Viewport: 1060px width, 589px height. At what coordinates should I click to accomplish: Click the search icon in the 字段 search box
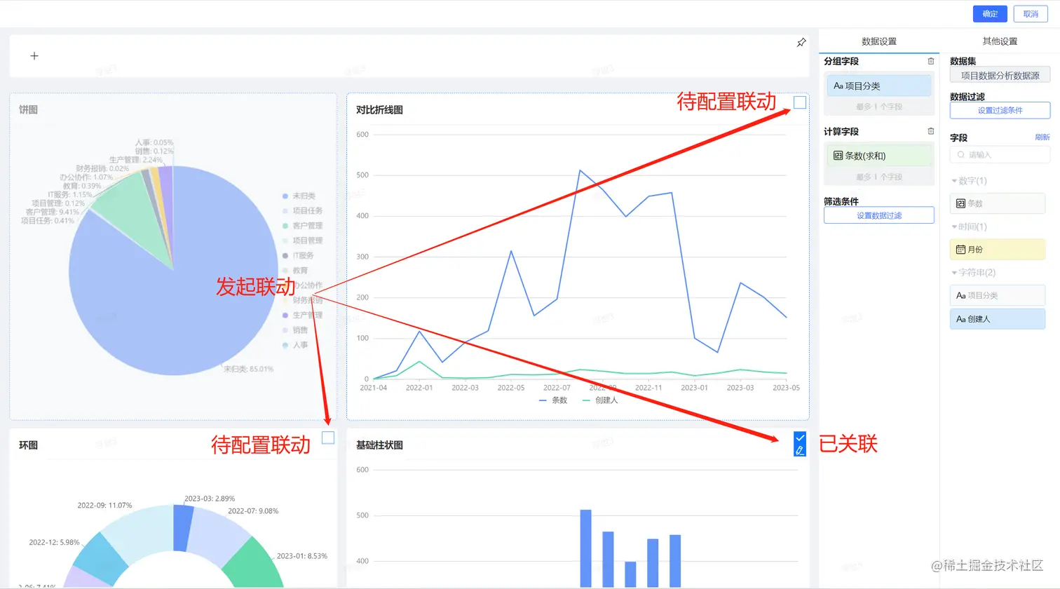point(961,154)
